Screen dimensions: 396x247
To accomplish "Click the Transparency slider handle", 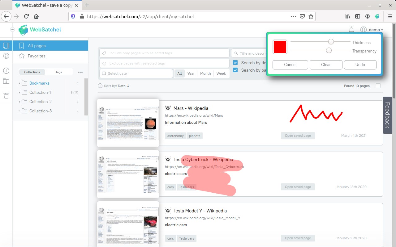I will [x=329, y=50].
